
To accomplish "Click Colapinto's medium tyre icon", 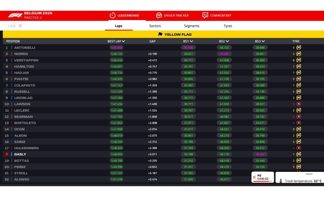I will (299, 85).
